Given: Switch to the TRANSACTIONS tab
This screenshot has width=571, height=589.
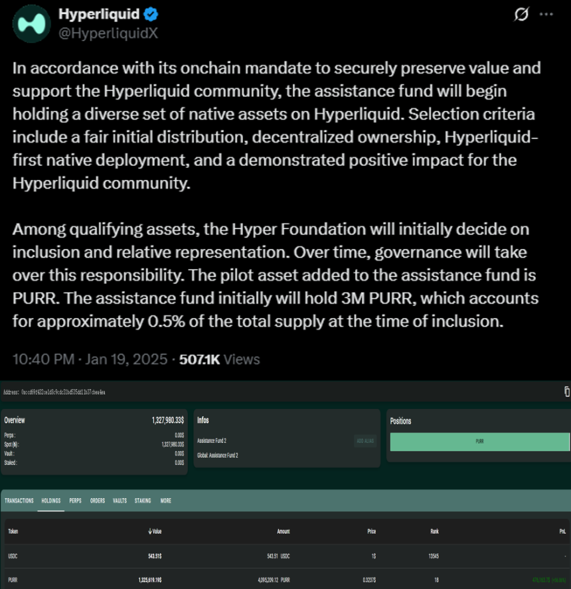Looking at the screenshot, I should [x=19, y=501].
